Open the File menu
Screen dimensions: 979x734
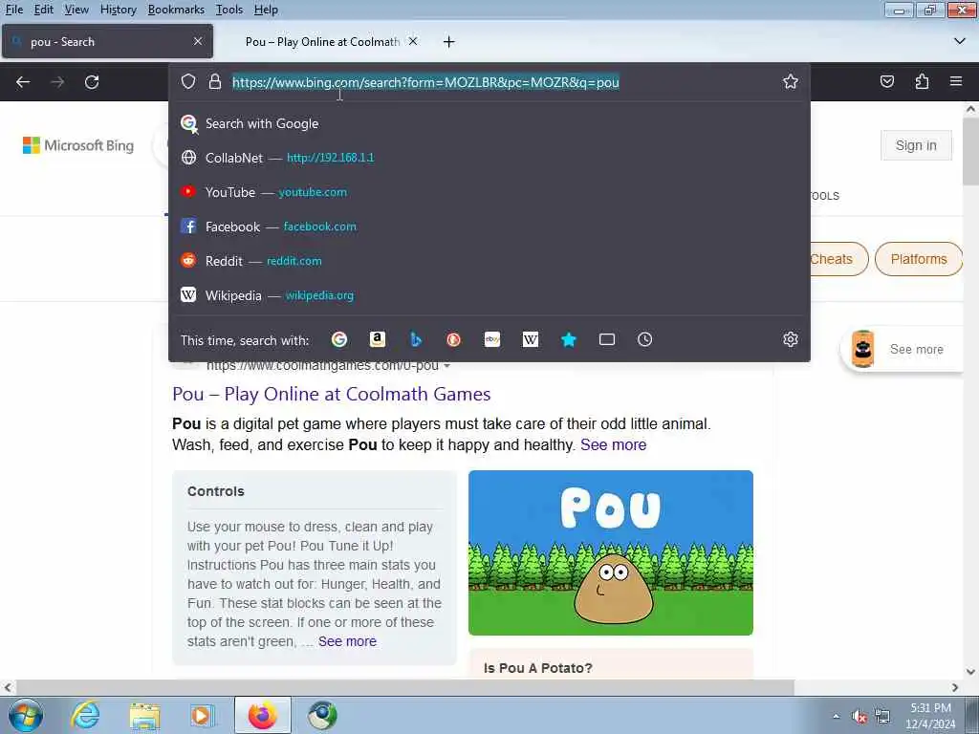point(13,10)
